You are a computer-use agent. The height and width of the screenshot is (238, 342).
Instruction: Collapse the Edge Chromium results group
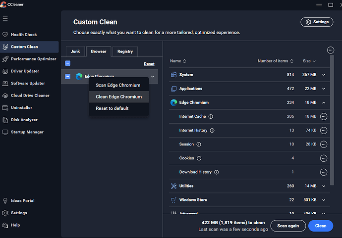coord(324,102)
